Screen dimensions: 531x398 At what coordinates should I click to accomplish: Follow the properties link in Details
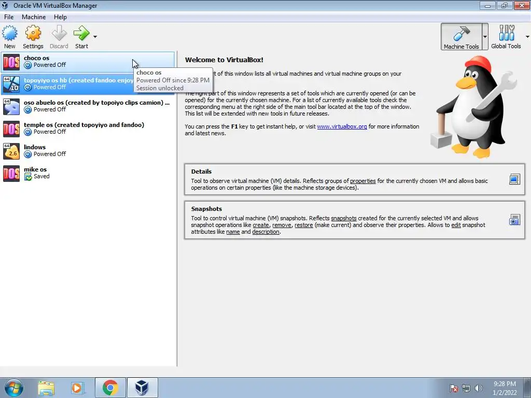(362, 181)
